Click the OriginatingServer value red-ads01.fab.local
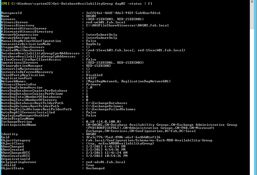The image size is (257, 175). pyautogui.click(x=106, y=162)
